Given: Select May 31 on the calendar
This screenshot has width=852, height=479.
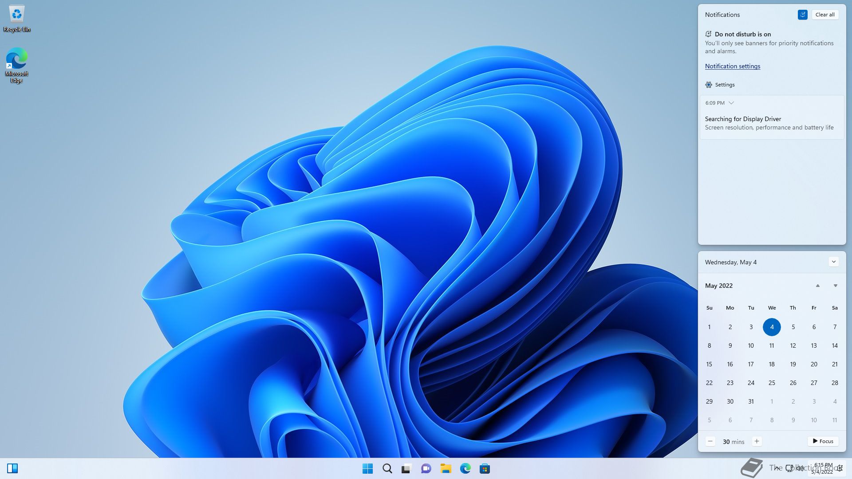Looking at the screenshot, I should tap(751, 401).
